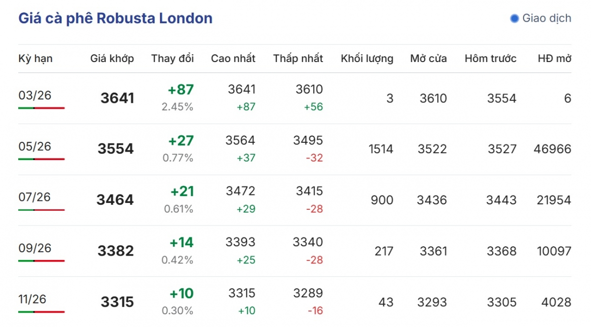Select the 07/26 contract term
This screenshot has width=591, height=327.
pyautogui.click(x=35, y=197)
